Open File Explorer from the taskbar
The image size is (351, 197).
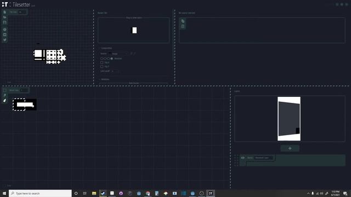point(94,193)
